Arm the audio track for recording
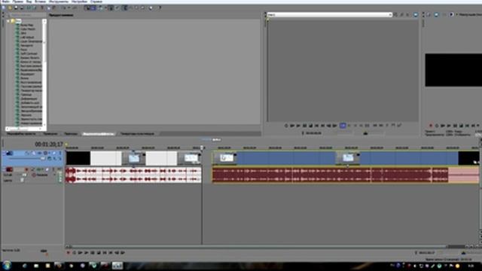 [26, 169]
